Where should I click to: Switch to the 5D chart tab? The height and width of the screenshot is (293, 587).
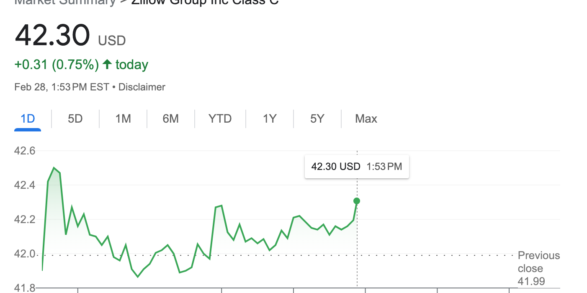pyautogui.click(x=75, y=119)
